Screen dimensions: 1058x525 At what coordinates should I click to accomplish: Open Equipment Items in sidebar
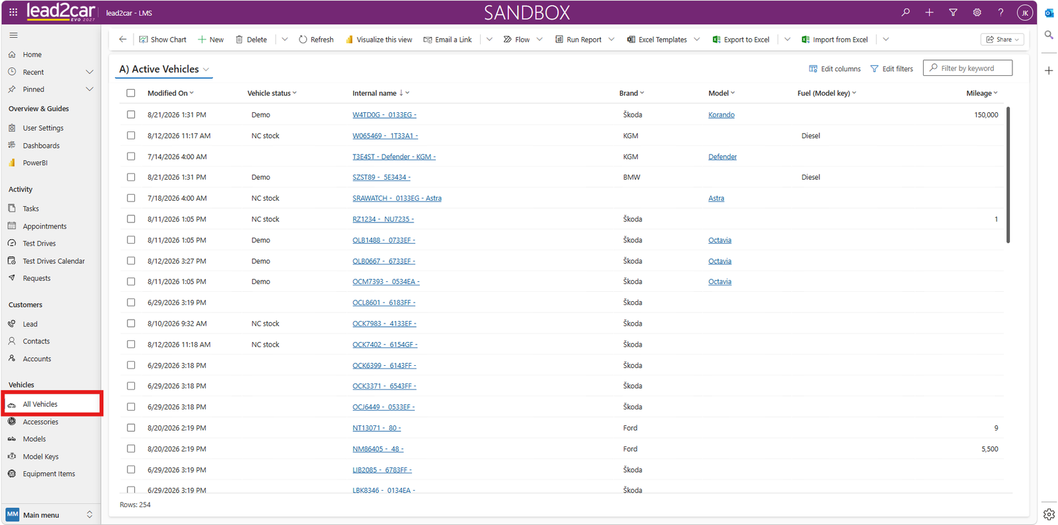[x=49, y=474]
